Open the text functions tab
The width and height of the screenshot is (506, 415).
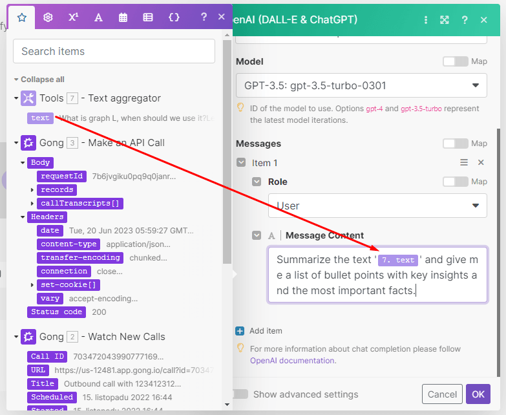(x=98, y=17)
